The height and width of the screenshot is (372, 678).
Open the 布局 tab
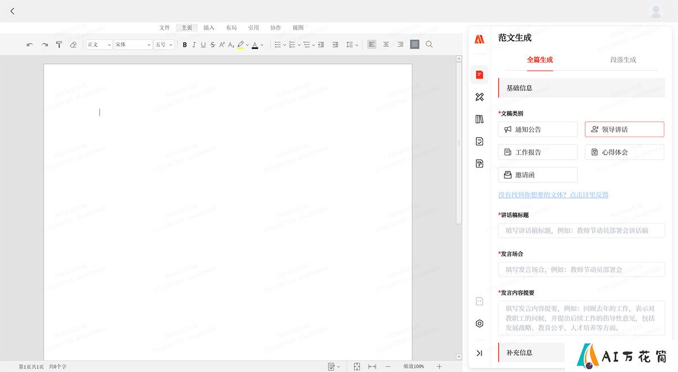(x=231, y=28)
